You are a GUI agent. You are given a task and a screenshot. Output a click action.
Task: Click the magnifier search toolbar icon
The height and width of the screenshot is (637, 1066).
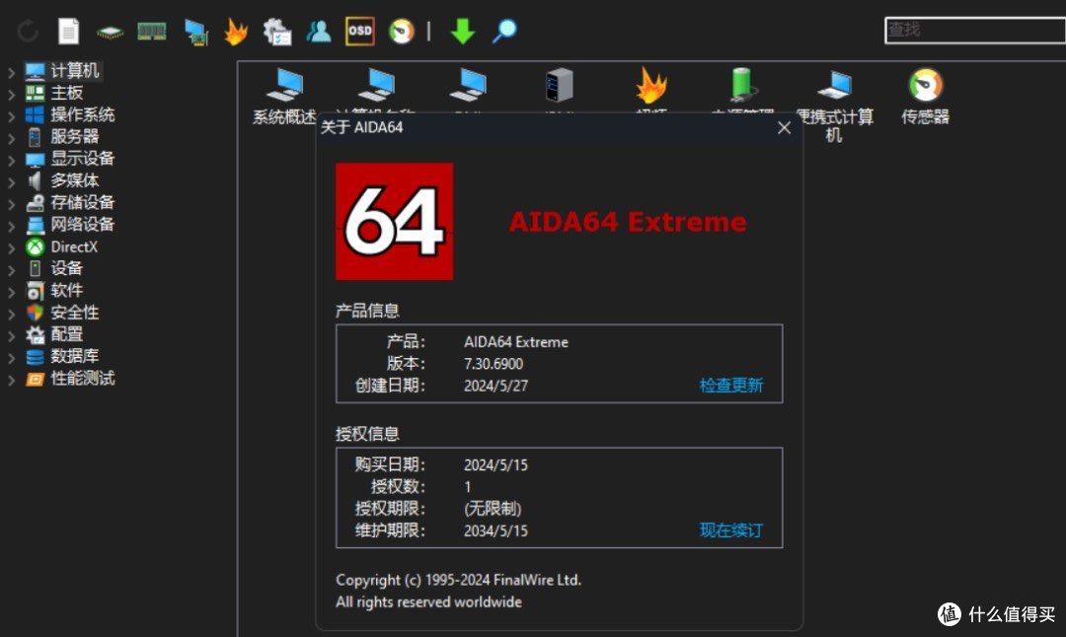(504, 32)
